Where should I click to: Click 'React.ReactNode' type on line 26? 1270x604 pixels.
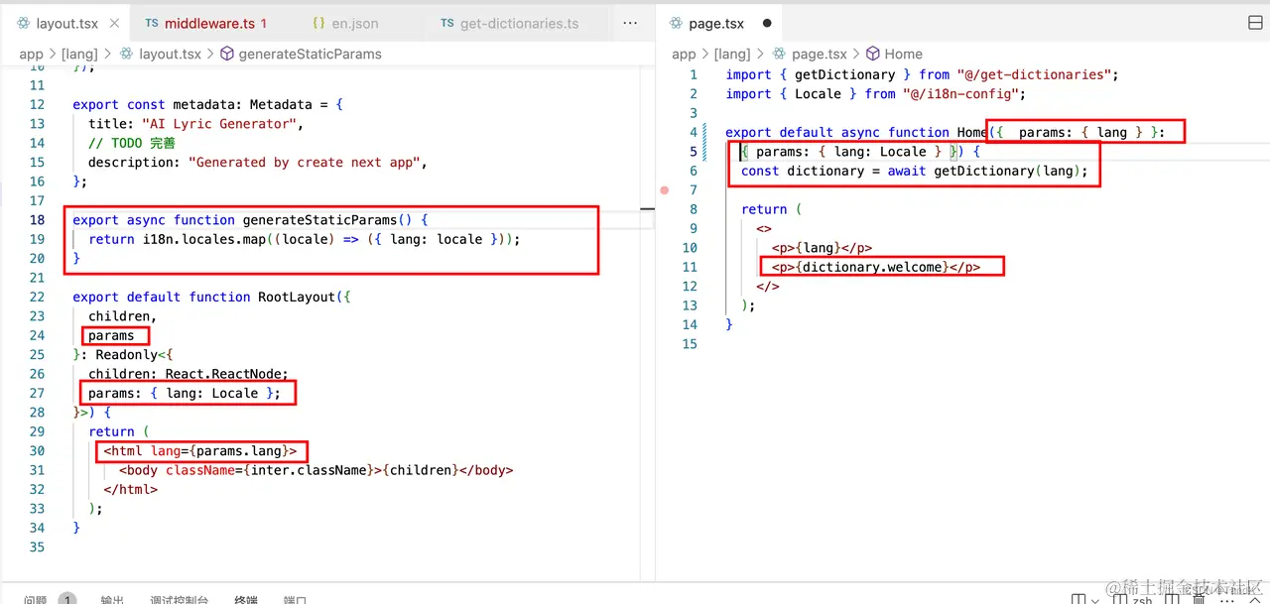(x=223, y=374)
